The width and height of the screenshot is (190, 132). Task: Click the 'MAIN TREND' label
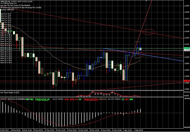point(58,99)
